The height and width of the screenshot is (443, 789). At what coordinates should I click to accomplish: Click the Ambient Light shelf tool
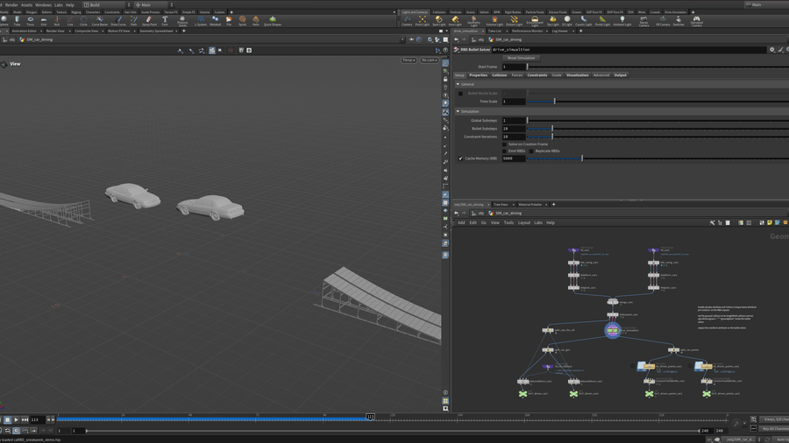[x=622, y=20]
